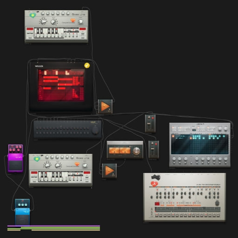The image size is (238, 238).
Task: Click the last step button on drum machine
Action: [218, 215]
